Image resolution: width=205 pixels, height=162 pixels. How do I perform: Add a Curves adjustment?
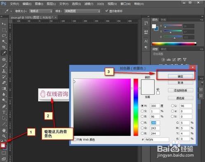(174, 60)
